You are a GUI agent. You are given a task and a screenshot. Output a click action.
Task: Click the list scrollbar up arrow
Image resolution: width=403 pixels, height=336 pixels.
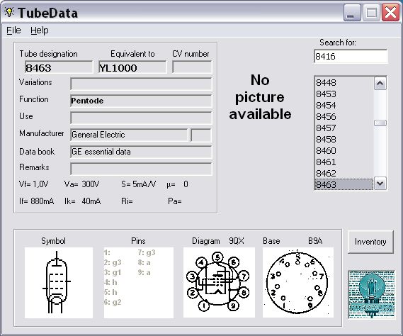coord(380,84)
